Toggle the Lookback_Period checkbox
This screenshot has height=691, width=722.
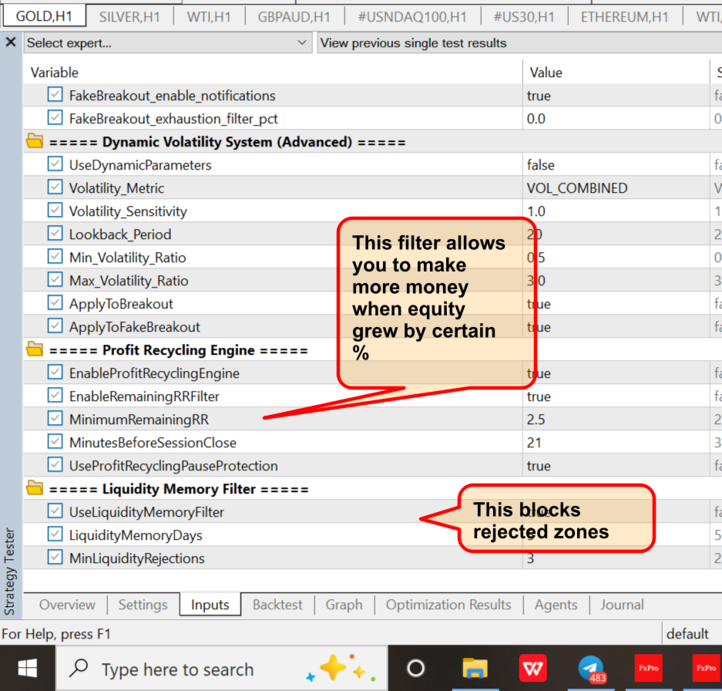point(55,233)
